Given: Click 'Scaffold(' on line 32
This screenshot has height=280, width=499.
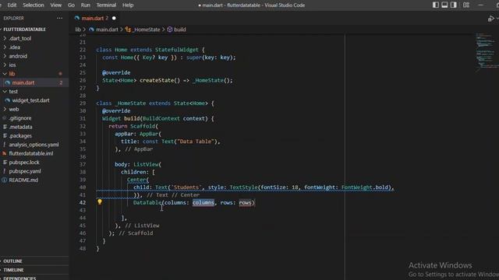Looking at the screenshot, I should click(144, 126).
